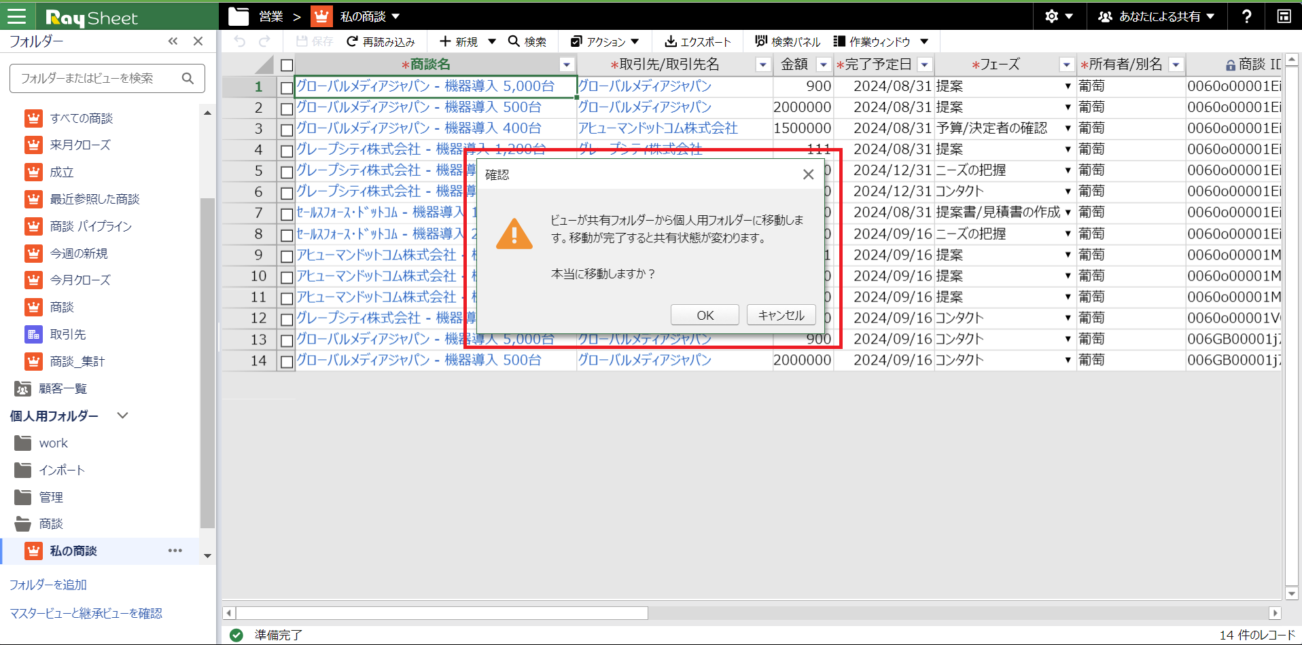Open the 金額 column filter dropdown
This screenshot has width=1302, height=645.
click(x=824, y=64)
